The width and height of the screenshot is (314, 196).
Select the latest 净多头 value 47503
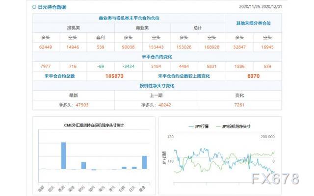pyautogui.click(x=82, y=105)
